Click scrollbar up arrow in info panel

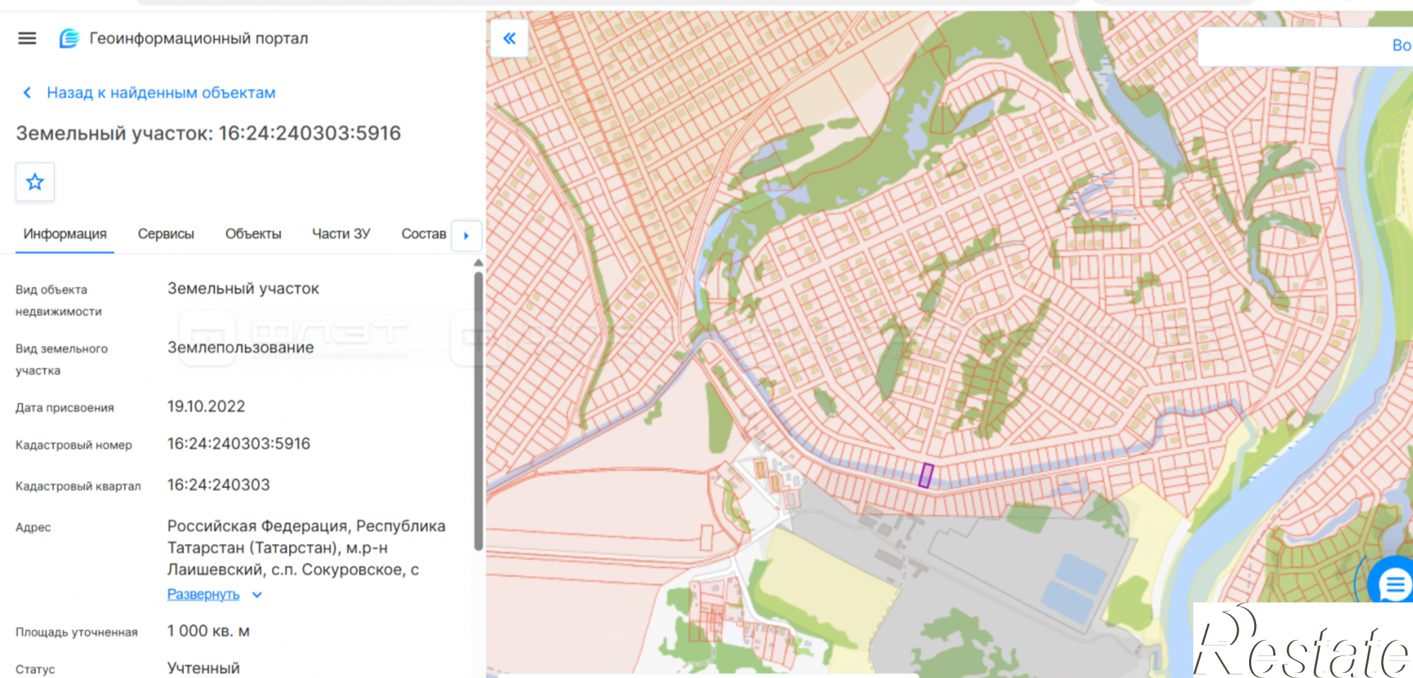(x=478, y=263)
